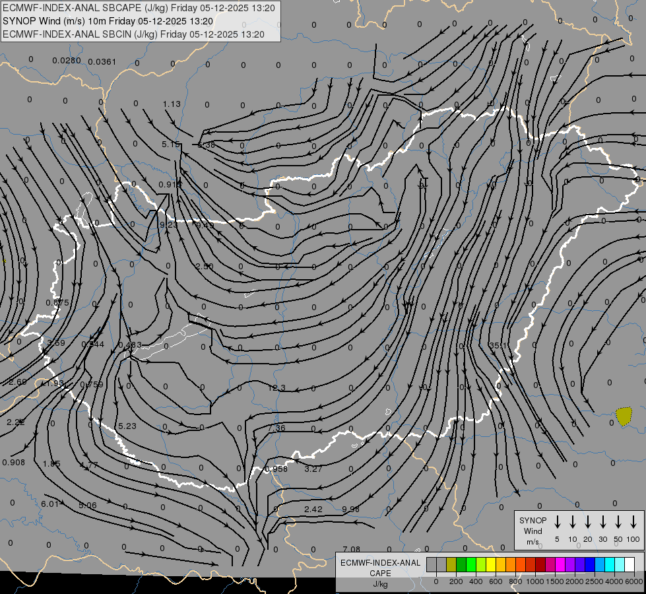Click the 9.98 grid value
646x594 pixels.
pos(350,509)
